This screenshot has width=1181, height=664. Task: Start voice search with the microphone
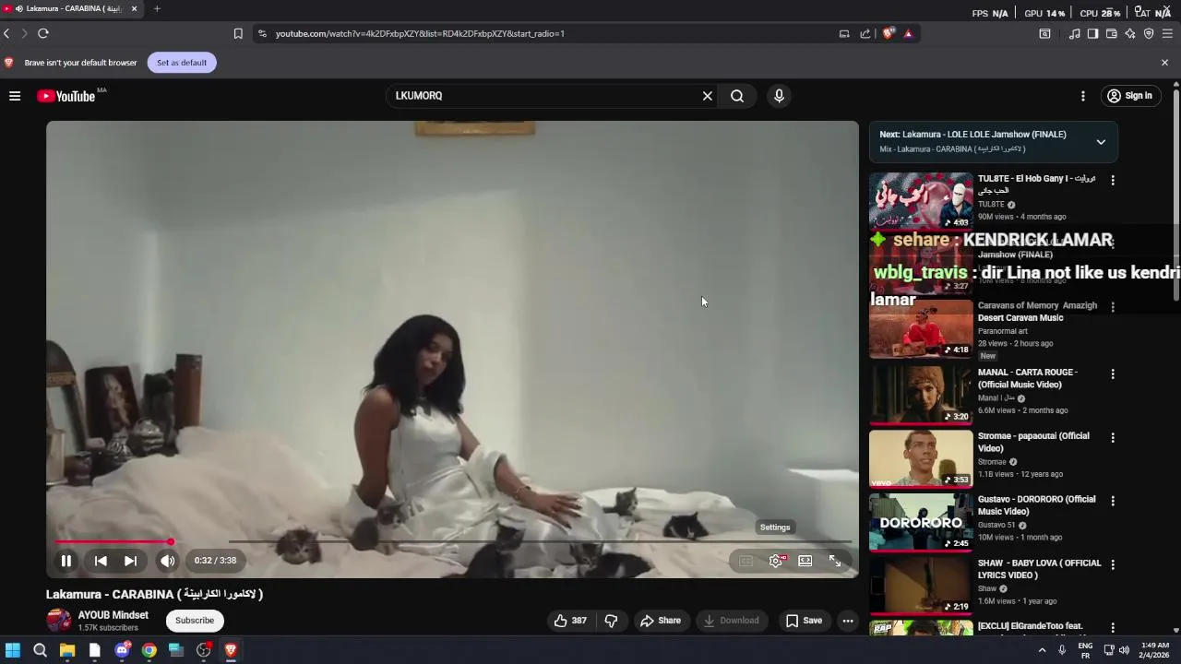tap(780, 96)
